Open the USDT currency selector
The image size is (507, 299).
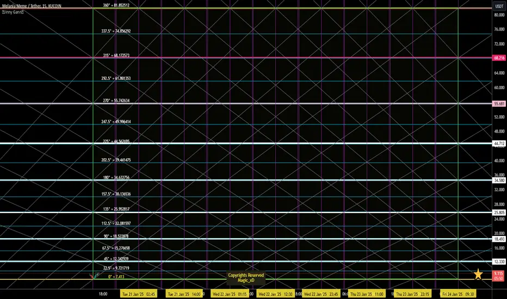coord(499,6)
